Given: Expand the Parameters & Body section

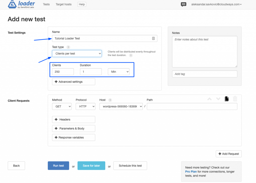Looking at the screenshot, I should click(73, 128).
